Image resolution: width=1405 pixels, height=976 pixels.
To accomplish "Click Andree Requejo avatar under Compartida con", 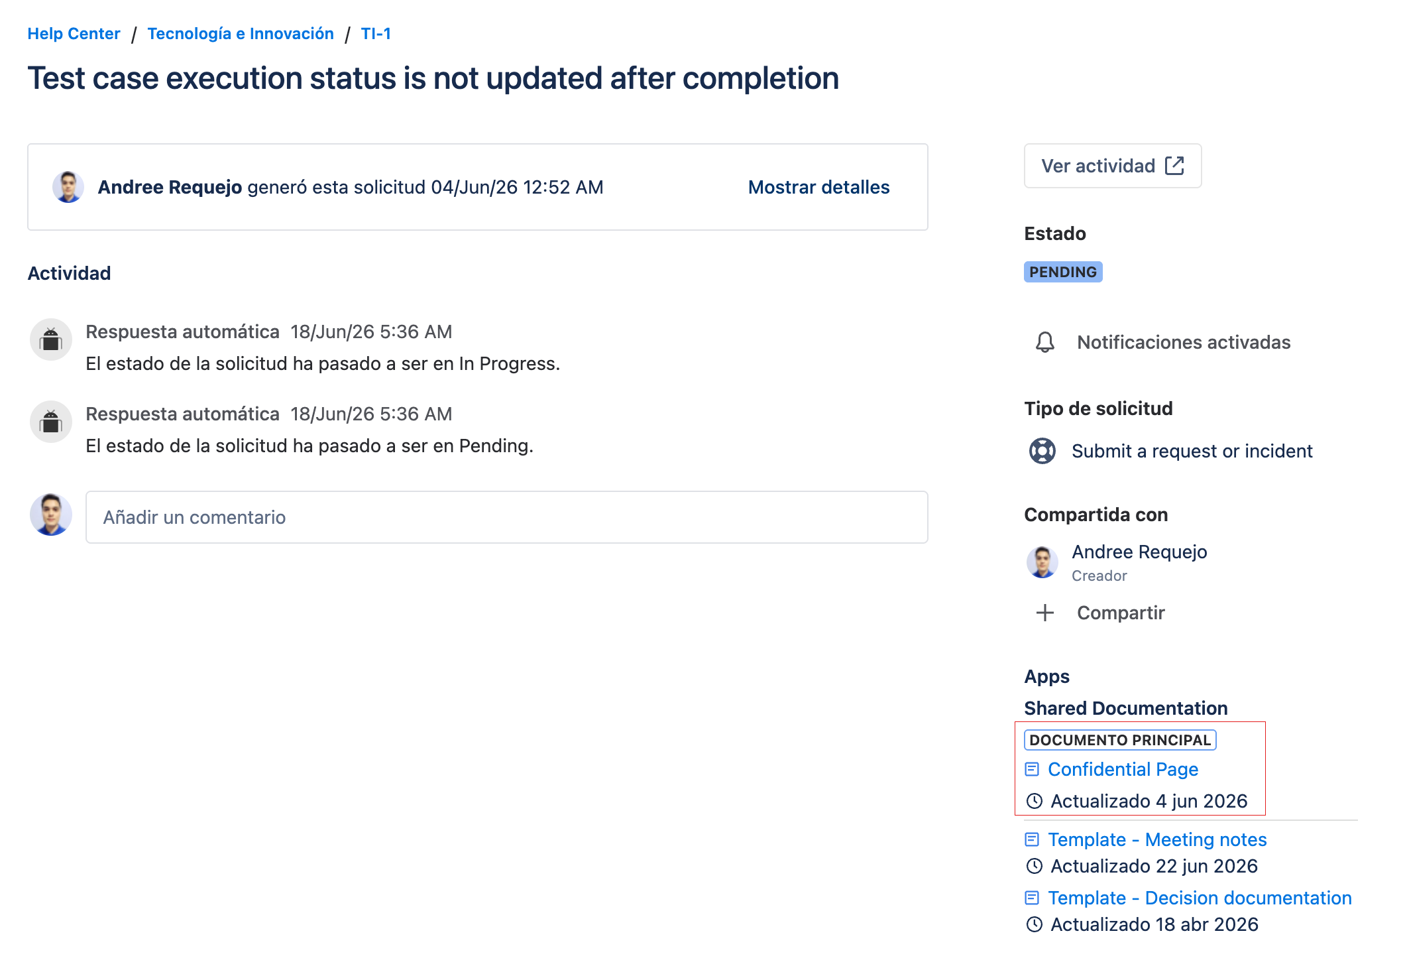I will [x=1042, y=562].
